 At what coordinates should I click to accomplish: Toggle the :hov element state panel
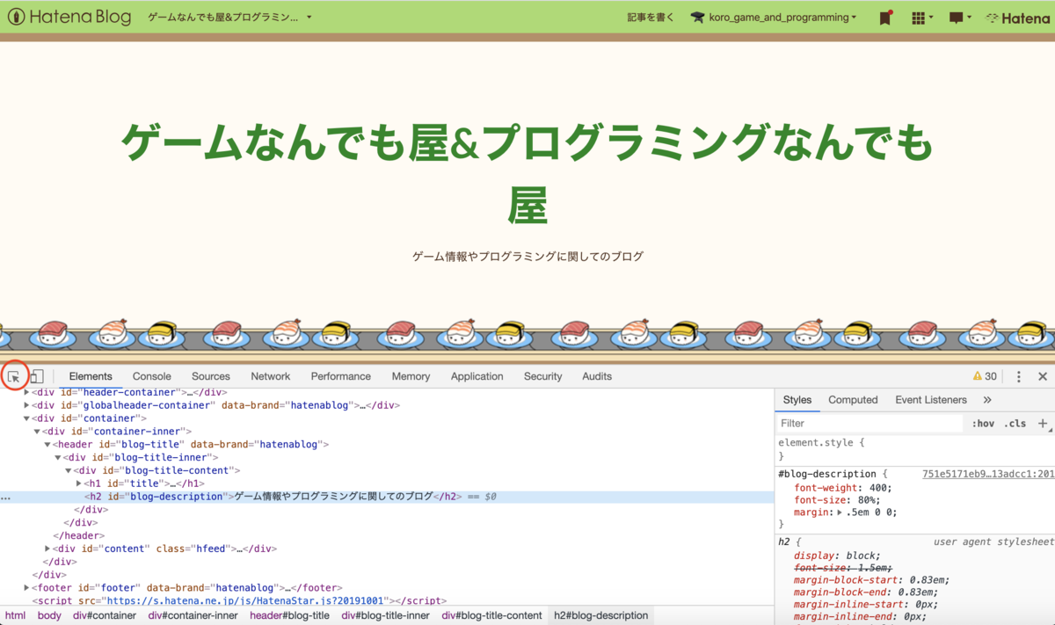click(983, 423)
